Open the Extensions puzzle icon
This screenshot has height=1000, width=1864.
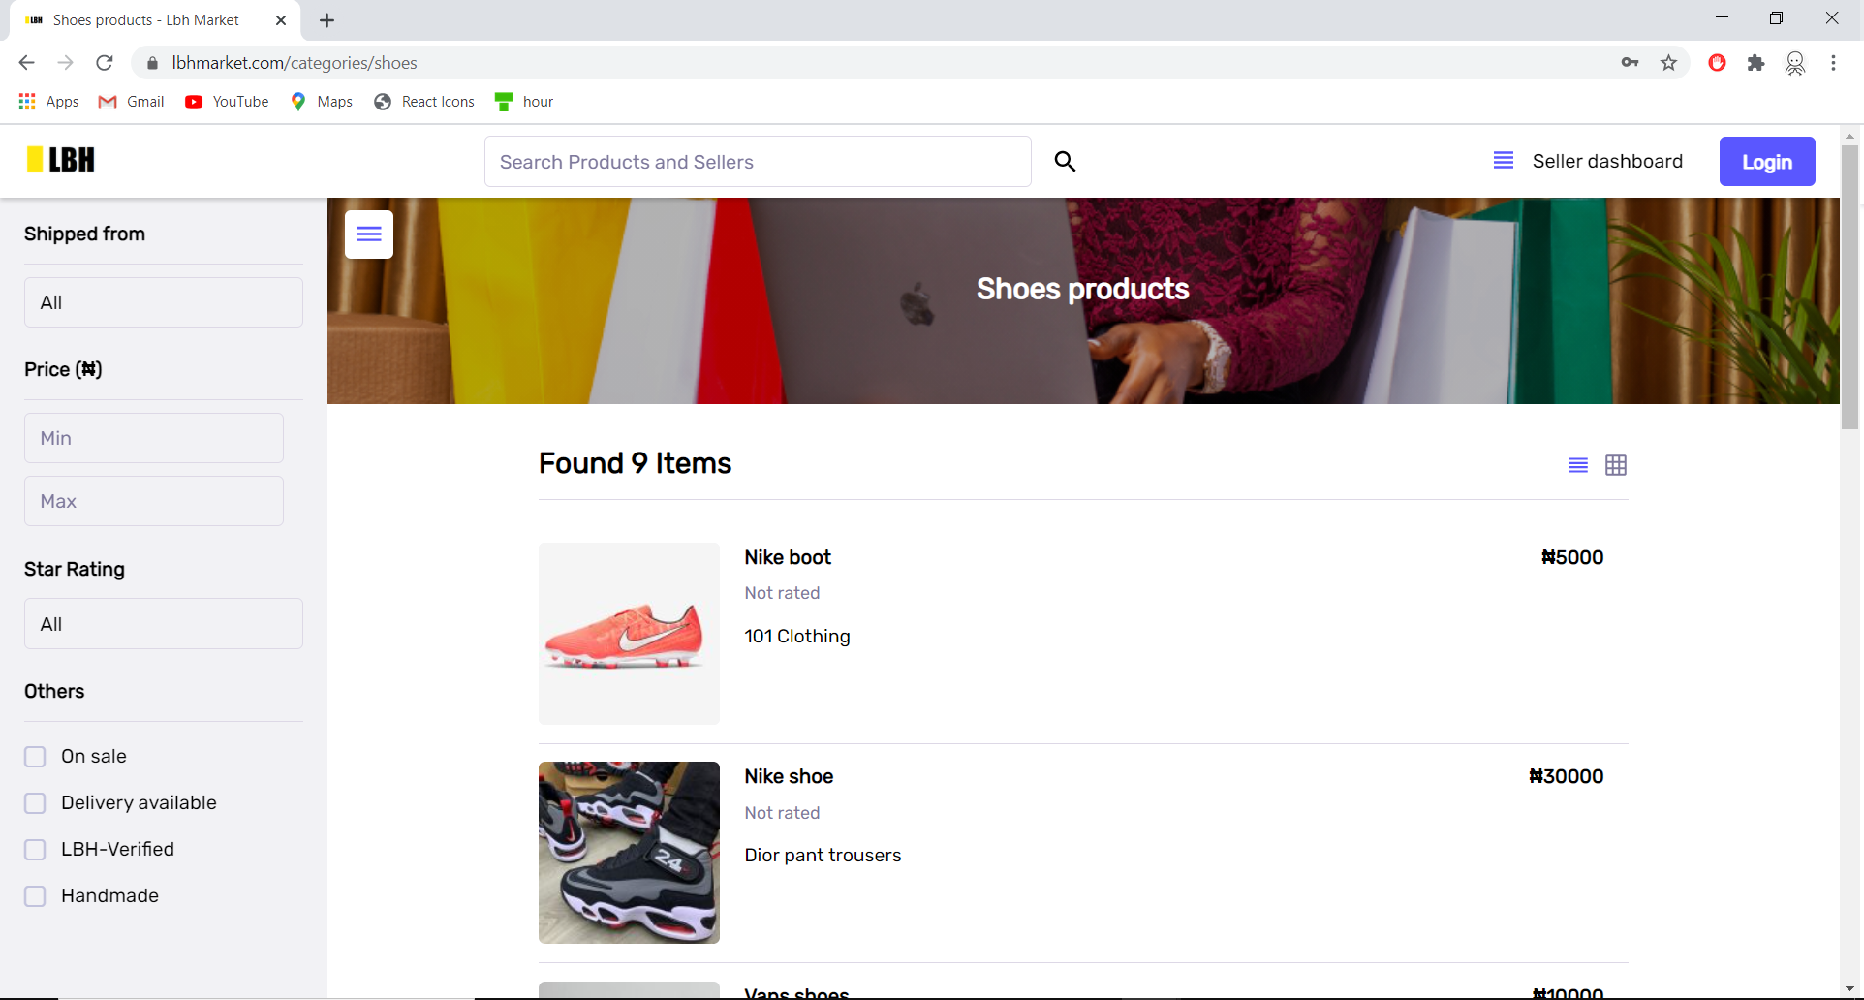coord(1755,63)
